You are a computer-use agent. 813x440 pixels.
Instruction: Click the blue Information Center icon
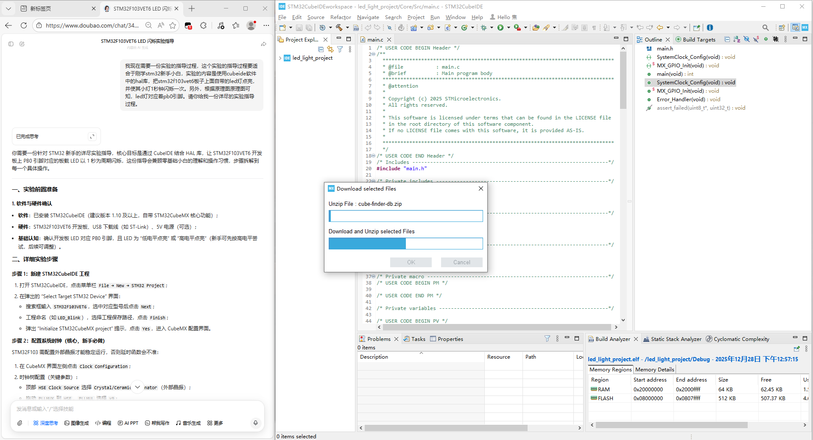coord(710,28)
